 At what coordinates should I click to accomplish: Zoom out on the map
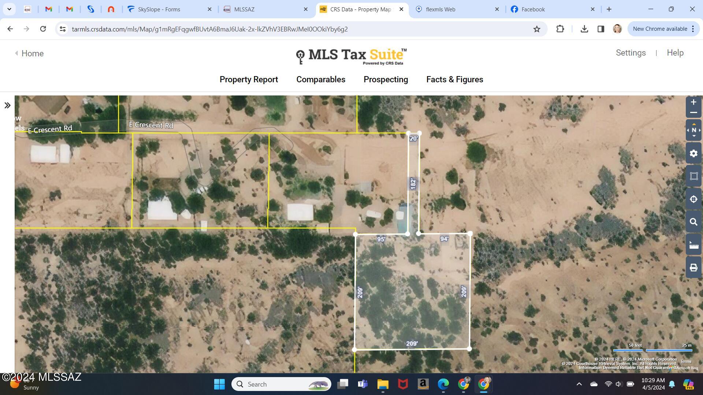click(693, 113)
